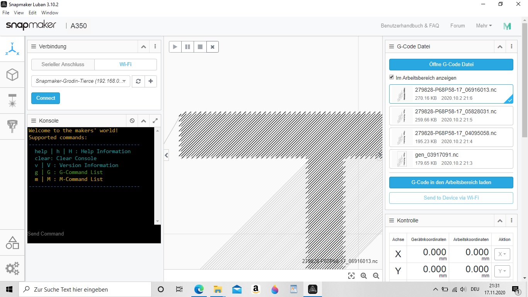Screen dimensions: 528x297
Task: Switch to the 3D Printing module
Action: click(x=12, y=75)
